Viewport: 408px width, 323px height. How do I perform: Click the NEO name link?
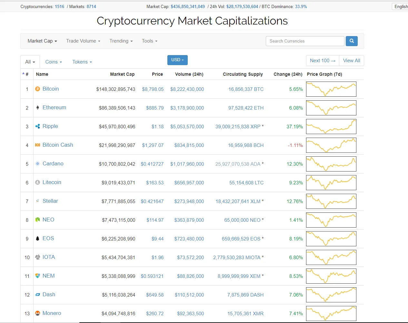point(48,220)
